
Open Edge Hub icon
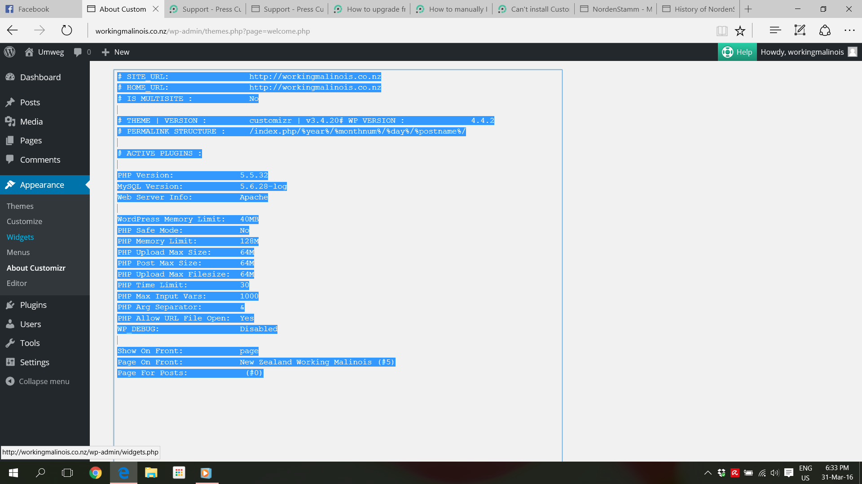coord(775,30)
